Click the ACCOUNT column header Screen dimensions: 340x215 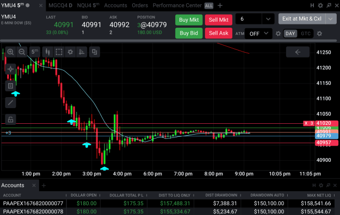(12, 195)
